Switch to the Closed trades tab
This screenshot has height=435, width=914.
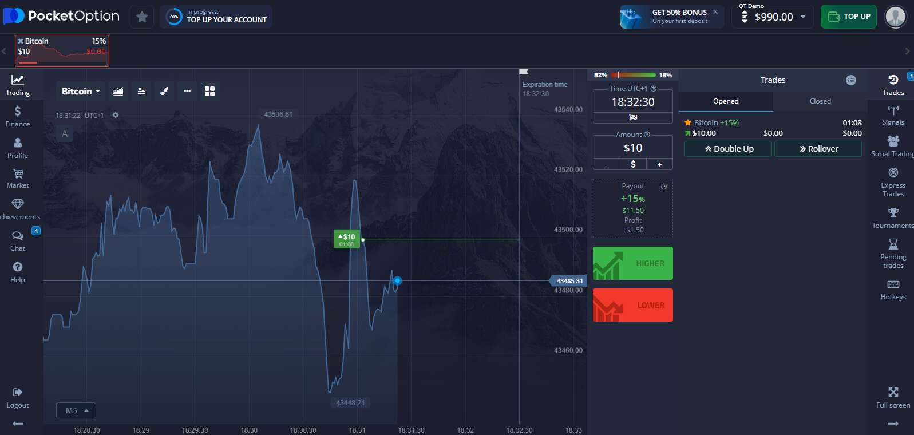point(820,101)
